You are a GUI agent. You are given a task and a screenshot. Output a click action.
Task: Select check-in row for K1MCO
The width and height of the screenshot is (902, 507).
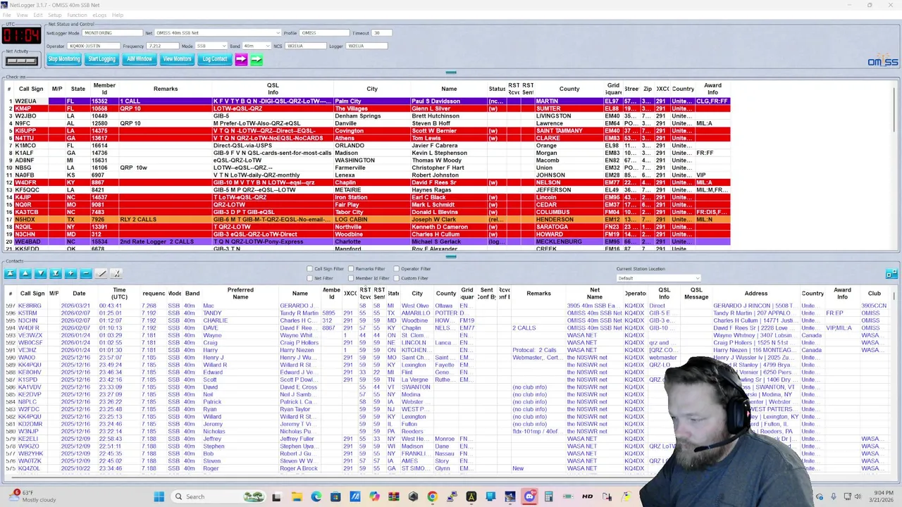coord(366,146)
